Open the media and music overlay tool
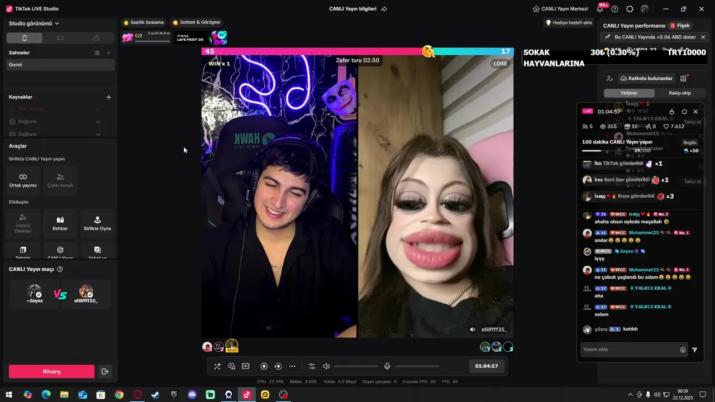Image resolution: width=715 pixels, height=402 pixels. tap(232, 366)
